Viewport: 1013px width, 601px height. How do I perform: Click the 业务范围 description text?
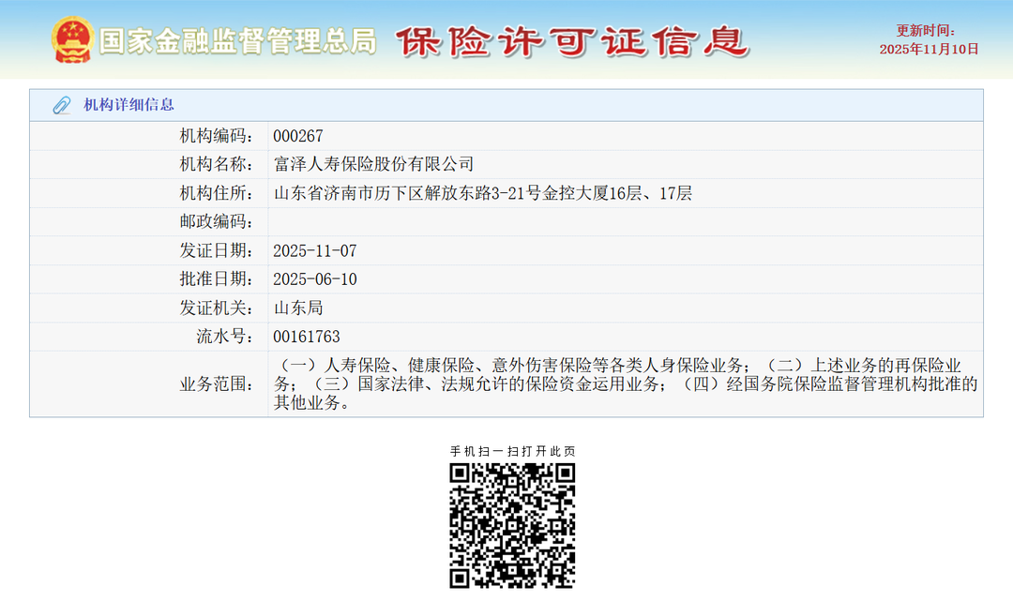625,384
